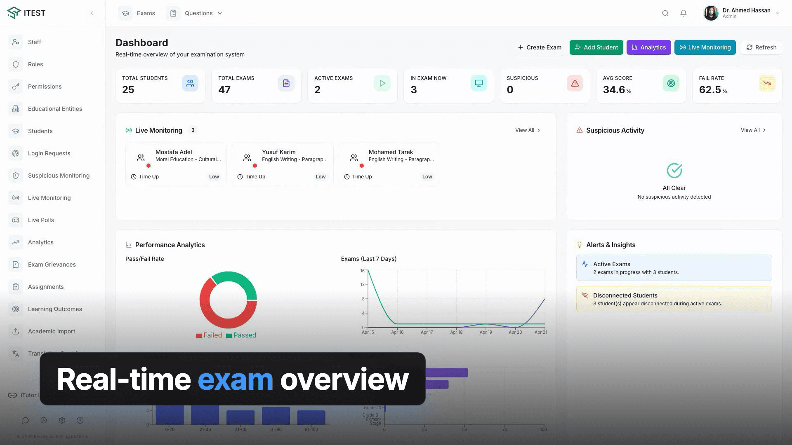
Task: Select Exam Grievances in the sidebar
Action: pos(52,265)
